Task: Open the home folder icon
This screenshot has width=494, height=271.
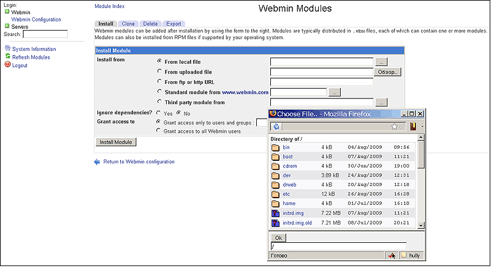Action: [275, 204]
